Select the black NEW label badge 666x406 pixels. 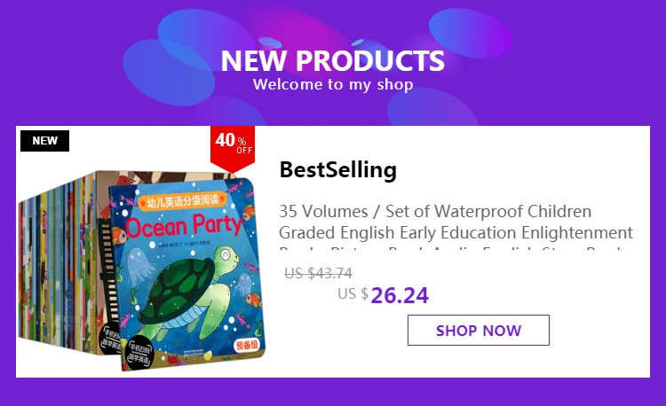[44, 141]
